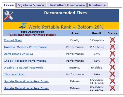Open Disable IE Saved Passwords link
Screen dimensions: 124x97
click(23, 67)
